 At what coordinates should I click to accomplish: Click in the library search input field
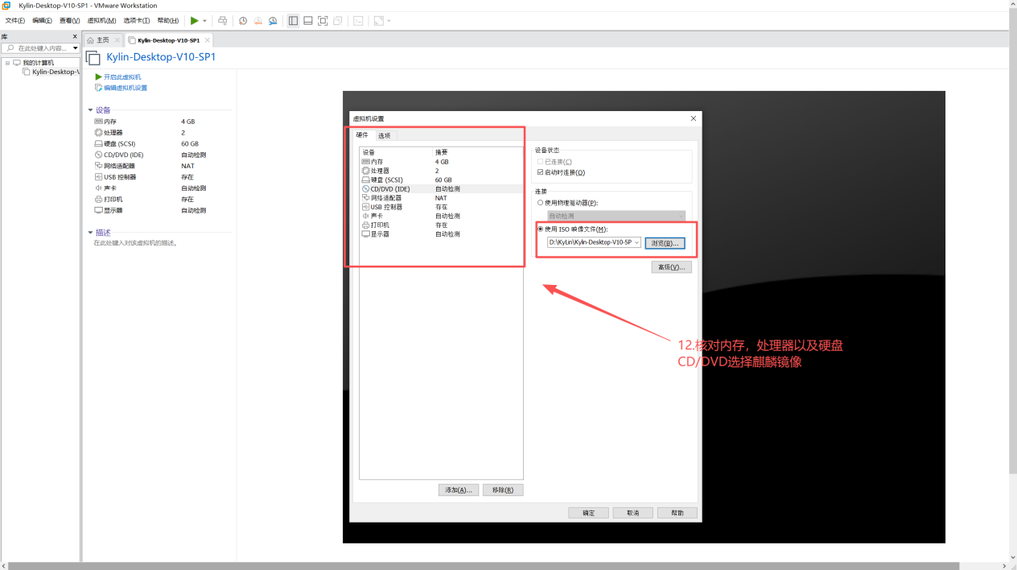(42, 48)
